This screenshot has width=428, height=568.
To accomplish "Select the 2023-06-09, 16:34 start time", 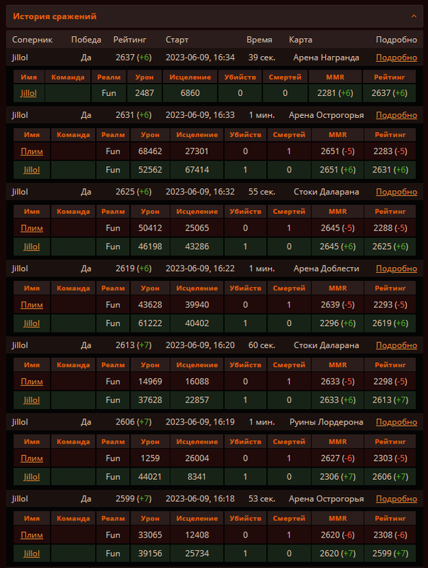I will (x=200, y=58).
